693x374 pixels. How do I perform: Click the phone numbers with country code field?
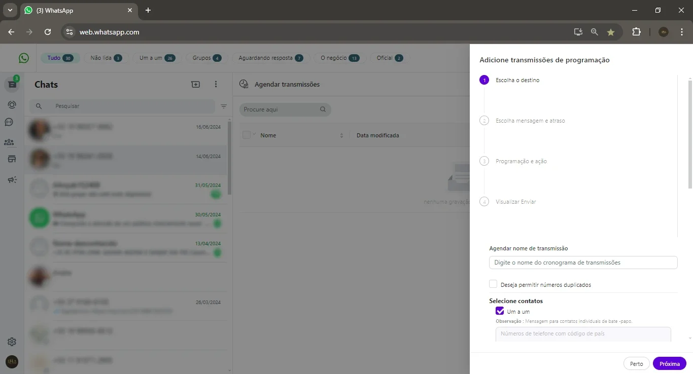583,334
